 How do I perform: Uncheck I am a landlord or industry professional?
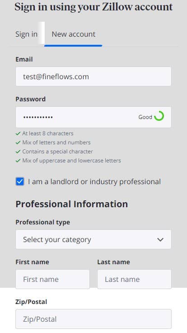[x=20, y=181]
